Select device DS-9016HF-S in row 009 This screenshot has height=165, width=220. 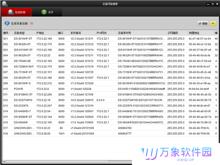pyautogui.click(x=22, y=83)
